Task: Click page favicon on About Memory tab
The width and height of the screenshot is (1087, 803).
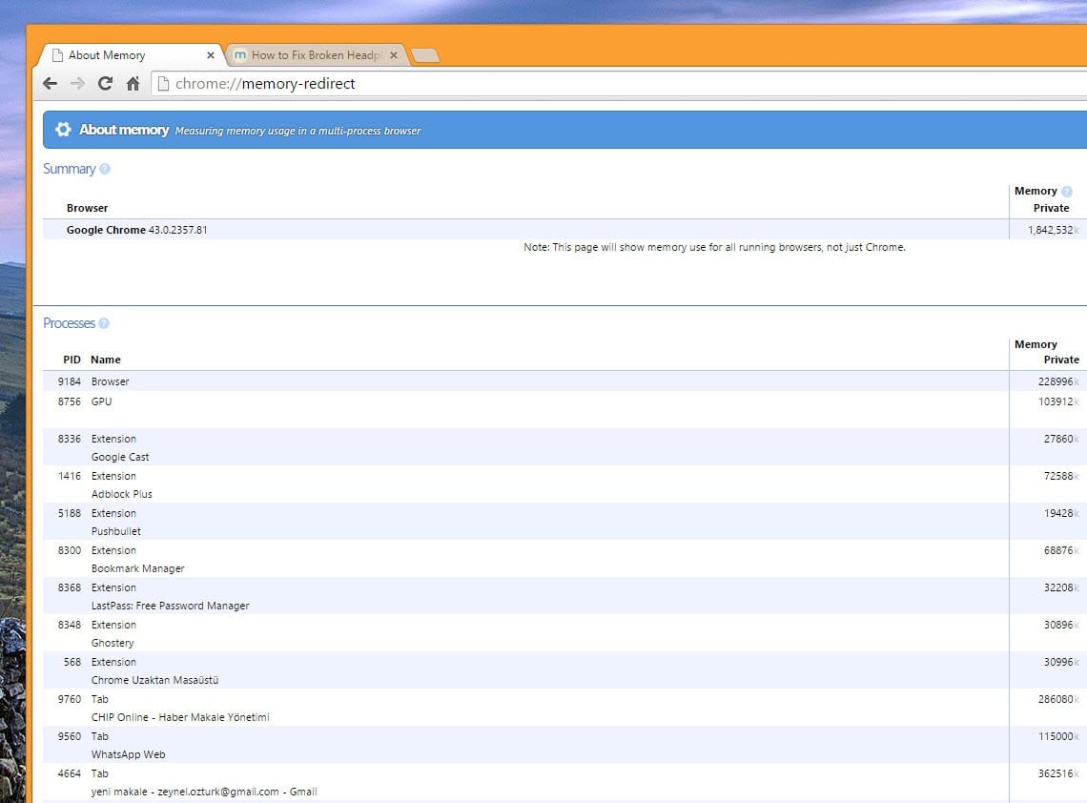Action: pyautogui.click(x=57, y=54)
